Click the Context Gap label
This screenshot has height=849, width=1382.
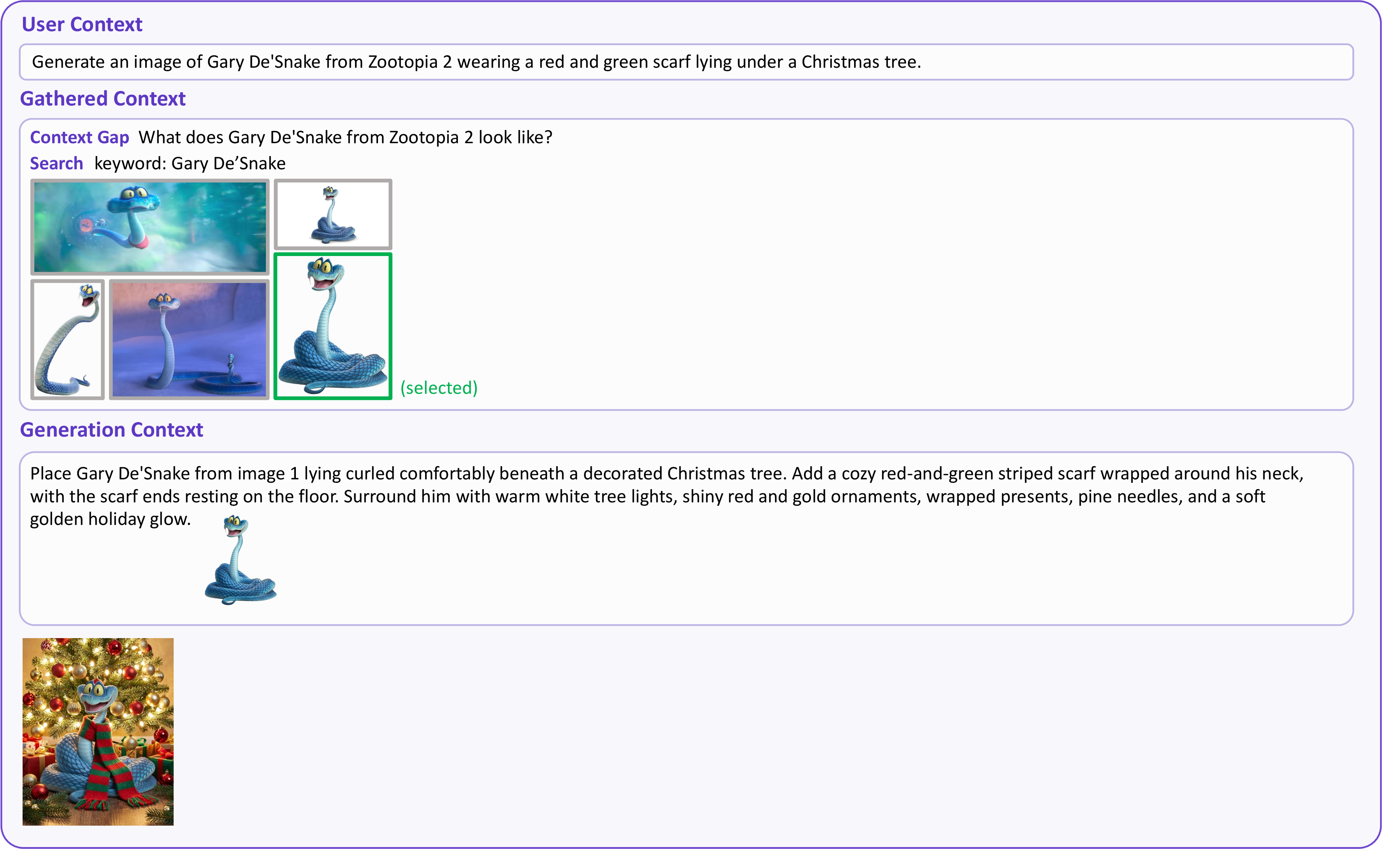tap(80, 138)
